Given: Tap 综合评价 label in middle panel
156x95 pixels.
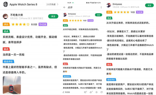Looking at the screenshot, I should tap(67, 76).
